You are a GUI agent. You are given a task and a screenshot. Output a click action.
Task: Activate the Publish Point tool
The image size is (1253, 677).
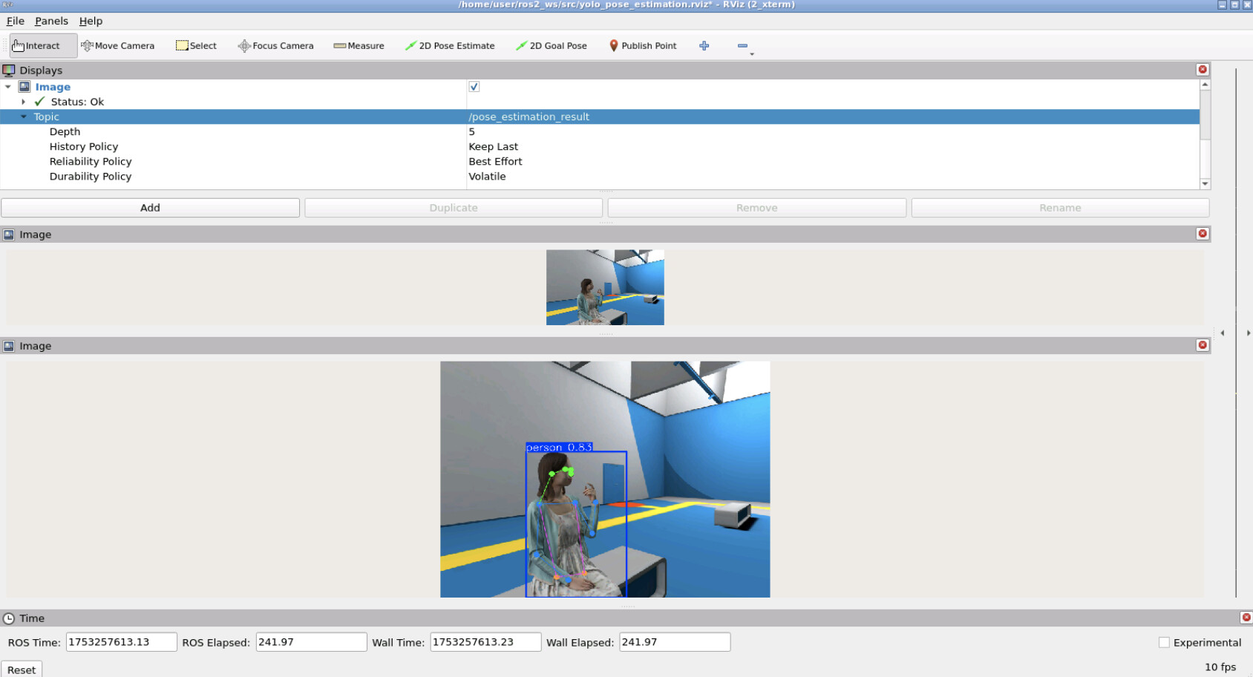click(x=643, y=46)
